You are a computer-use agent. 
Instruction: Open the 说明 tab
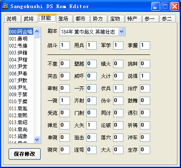(12, 18)
